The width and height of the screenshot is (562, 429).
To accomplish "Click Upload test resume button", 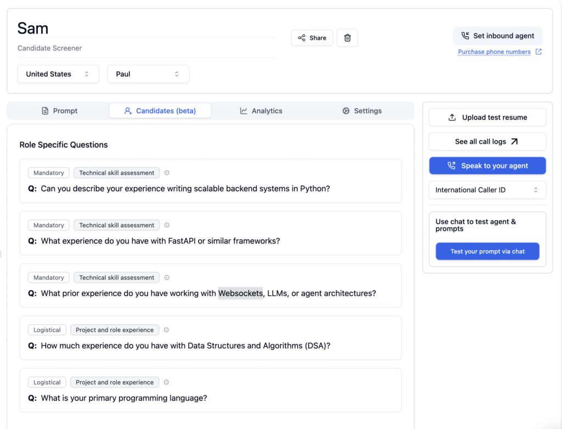I will click(x=487, y=117).
